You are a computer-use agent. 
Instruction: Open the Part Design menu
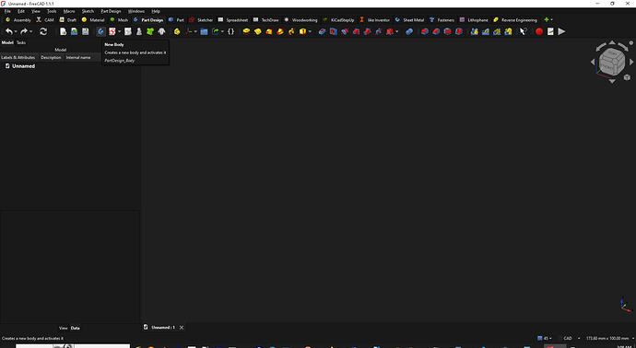click(x=111, y=11)
